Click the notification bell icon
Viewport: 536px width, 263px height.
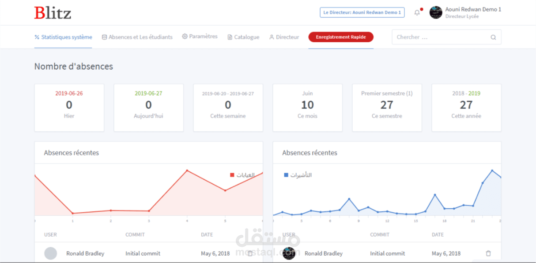click(x=417, y=13)
